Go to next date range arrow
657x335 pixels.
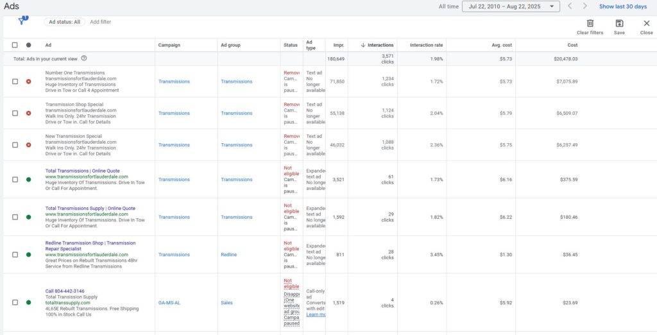point(585,6)
